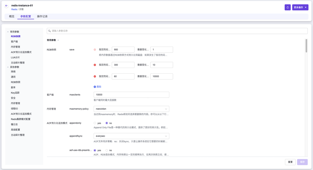Click the disabled remove icon for interval 900
The image size is (313, 170).
(x=95, y=49)
